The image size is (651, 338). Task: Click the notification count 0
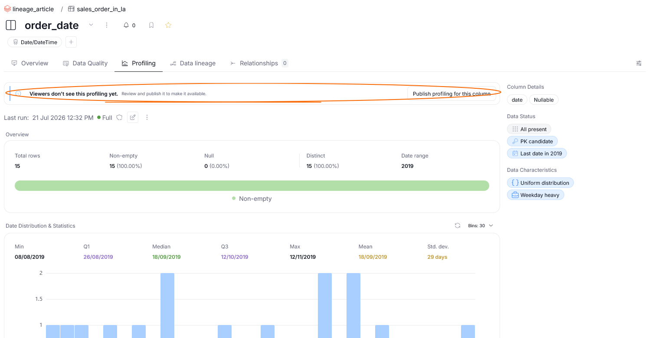(x=134, y=26)
